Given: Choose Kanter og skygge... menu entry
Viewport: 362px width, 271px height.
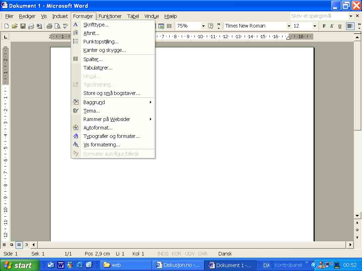Looking at the screenshot, I should (113, 50).
